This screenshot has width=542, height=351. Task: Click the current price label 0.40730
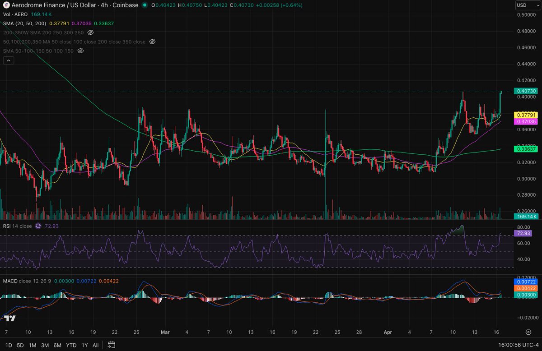tap(526, 91)
